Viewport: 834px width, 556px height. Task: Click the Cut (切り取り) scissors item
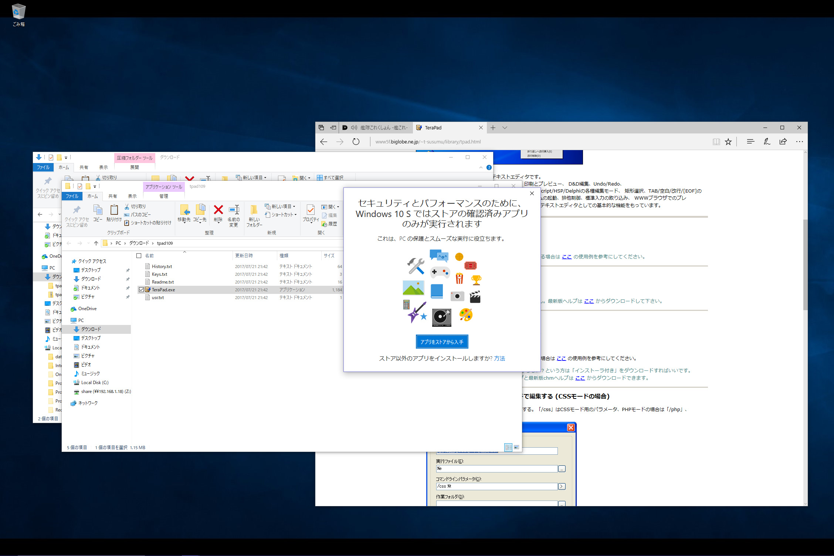pos(135,206)
